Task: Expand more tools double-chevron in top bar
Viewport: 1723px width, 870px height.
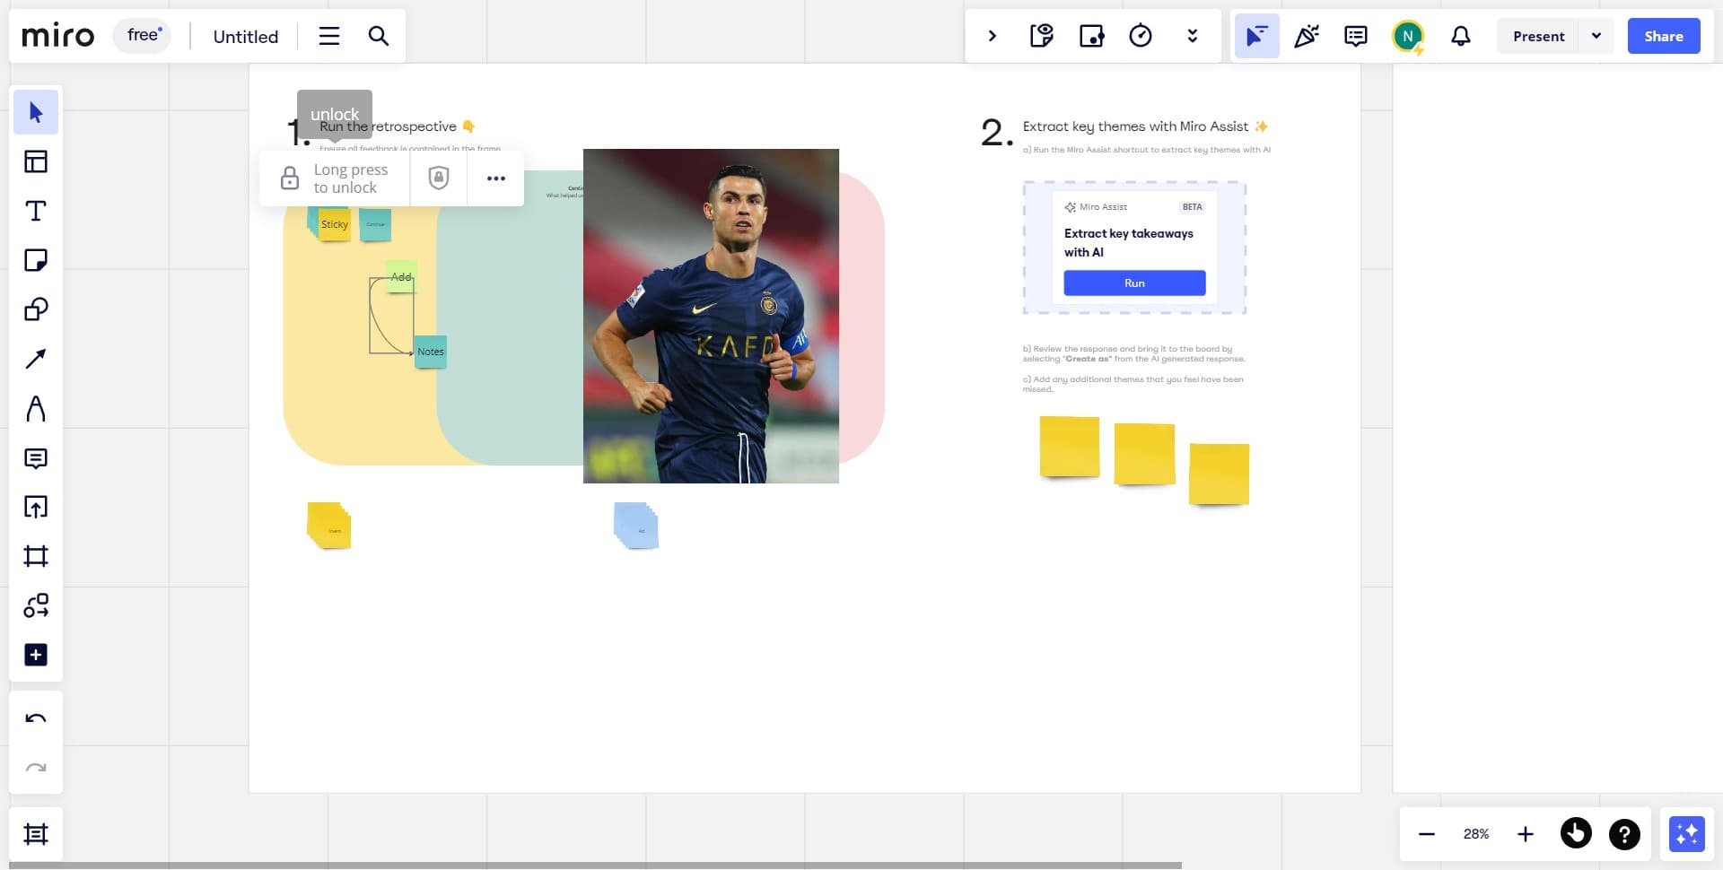Action: 1192,36
